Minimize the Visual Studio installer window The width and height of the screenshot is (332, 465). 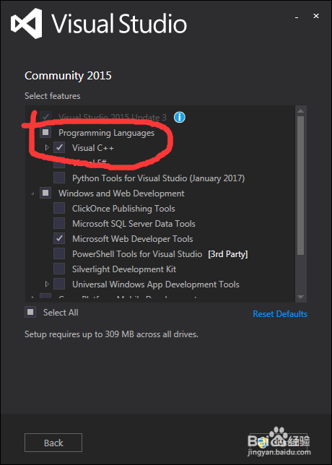click(x=297, y=17)
